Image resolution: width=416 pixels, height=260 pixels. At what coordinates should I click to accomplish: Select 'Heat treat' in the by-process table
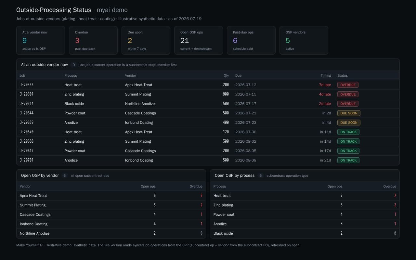pyautogui.click(x=305, y=196)
